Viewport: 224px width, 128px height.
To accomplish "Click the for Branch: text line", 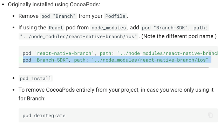I will point(32,99).
